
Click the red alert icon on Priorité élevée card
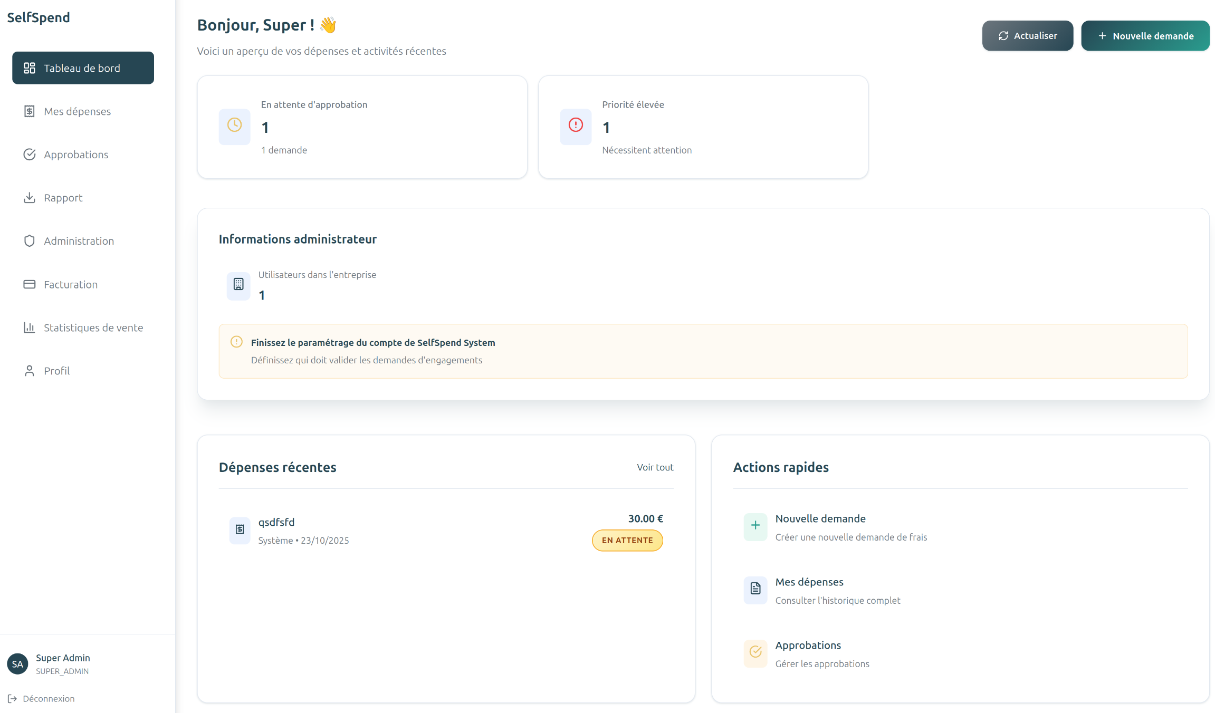click(576, 127)
